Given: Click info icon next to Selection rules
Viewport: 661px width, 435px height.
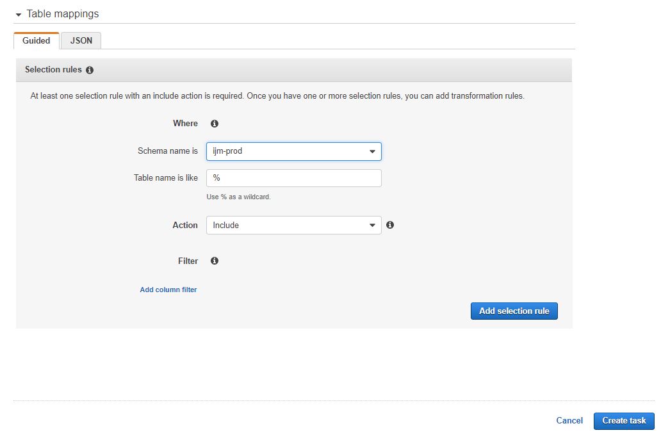Looking at the screenshot, I should pyautogui.click(x=90, y=70).
